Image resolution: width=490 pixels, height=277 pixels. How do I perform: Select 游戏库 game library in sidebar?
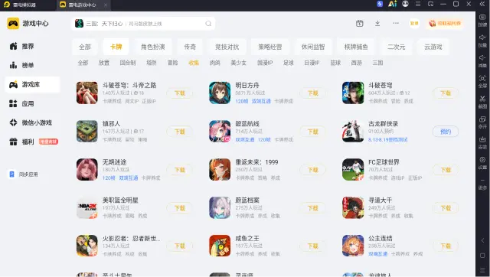[32, 85]
